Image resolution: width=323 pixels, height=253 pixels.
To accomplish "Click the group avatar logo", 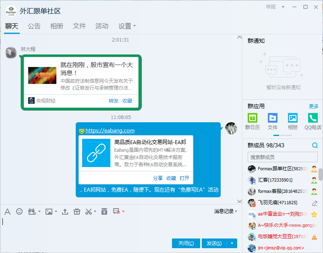I will click(x=11, y=11).
